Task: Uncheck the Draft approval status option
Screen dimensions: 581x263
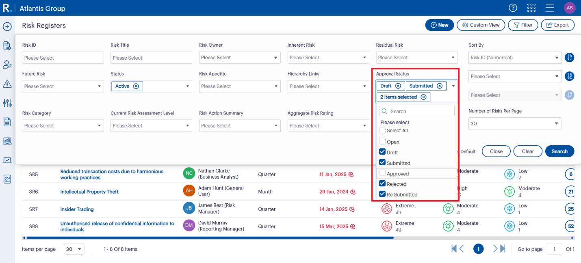Action: point(382,152)
